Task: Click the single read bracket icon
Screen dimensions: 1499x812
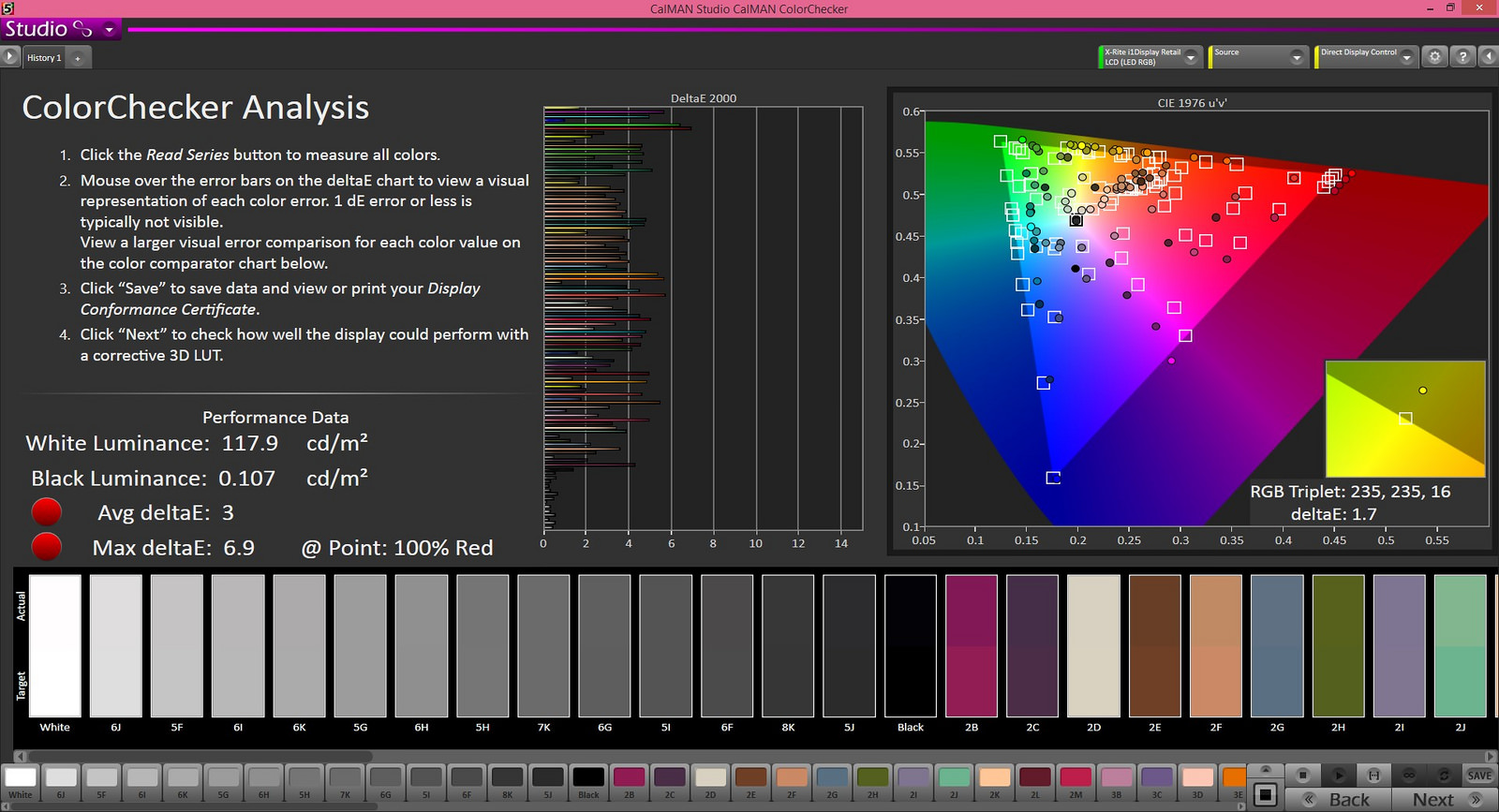Action: [x=1373, y=775]
